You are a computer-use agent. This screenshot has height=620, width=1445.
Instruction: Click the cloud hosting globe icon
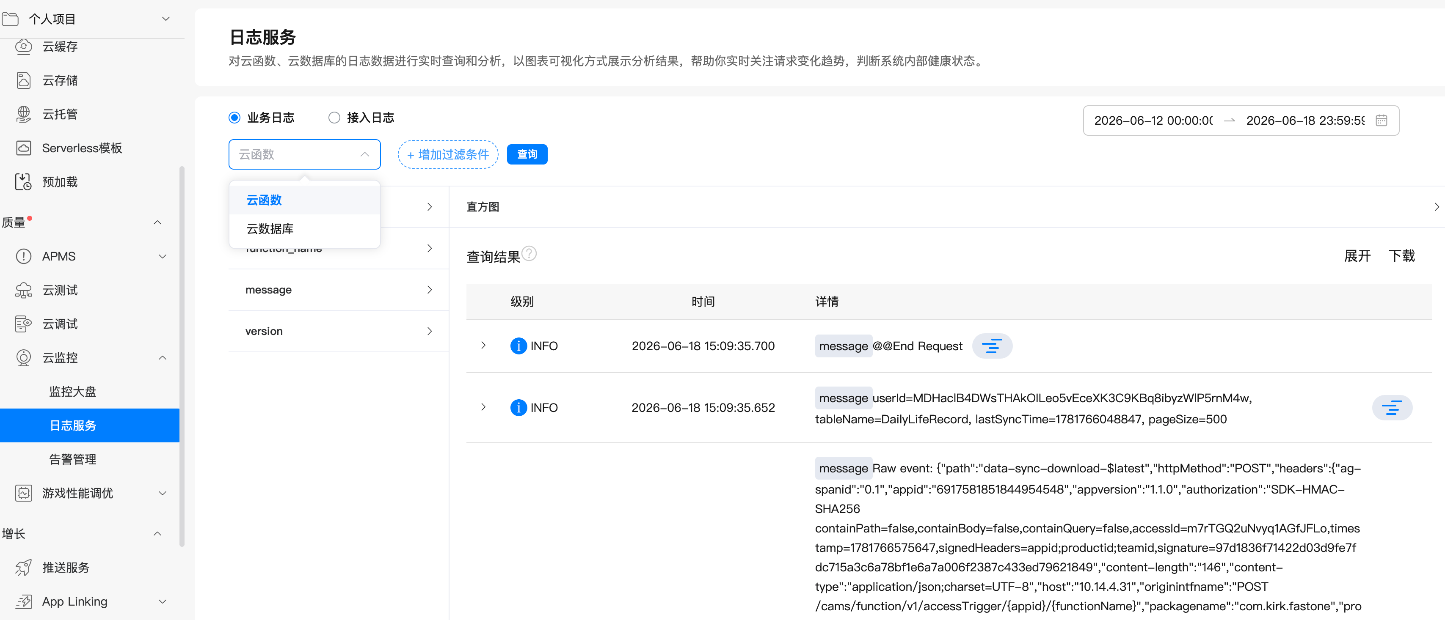pyautogui.click(x=23, y=114)
